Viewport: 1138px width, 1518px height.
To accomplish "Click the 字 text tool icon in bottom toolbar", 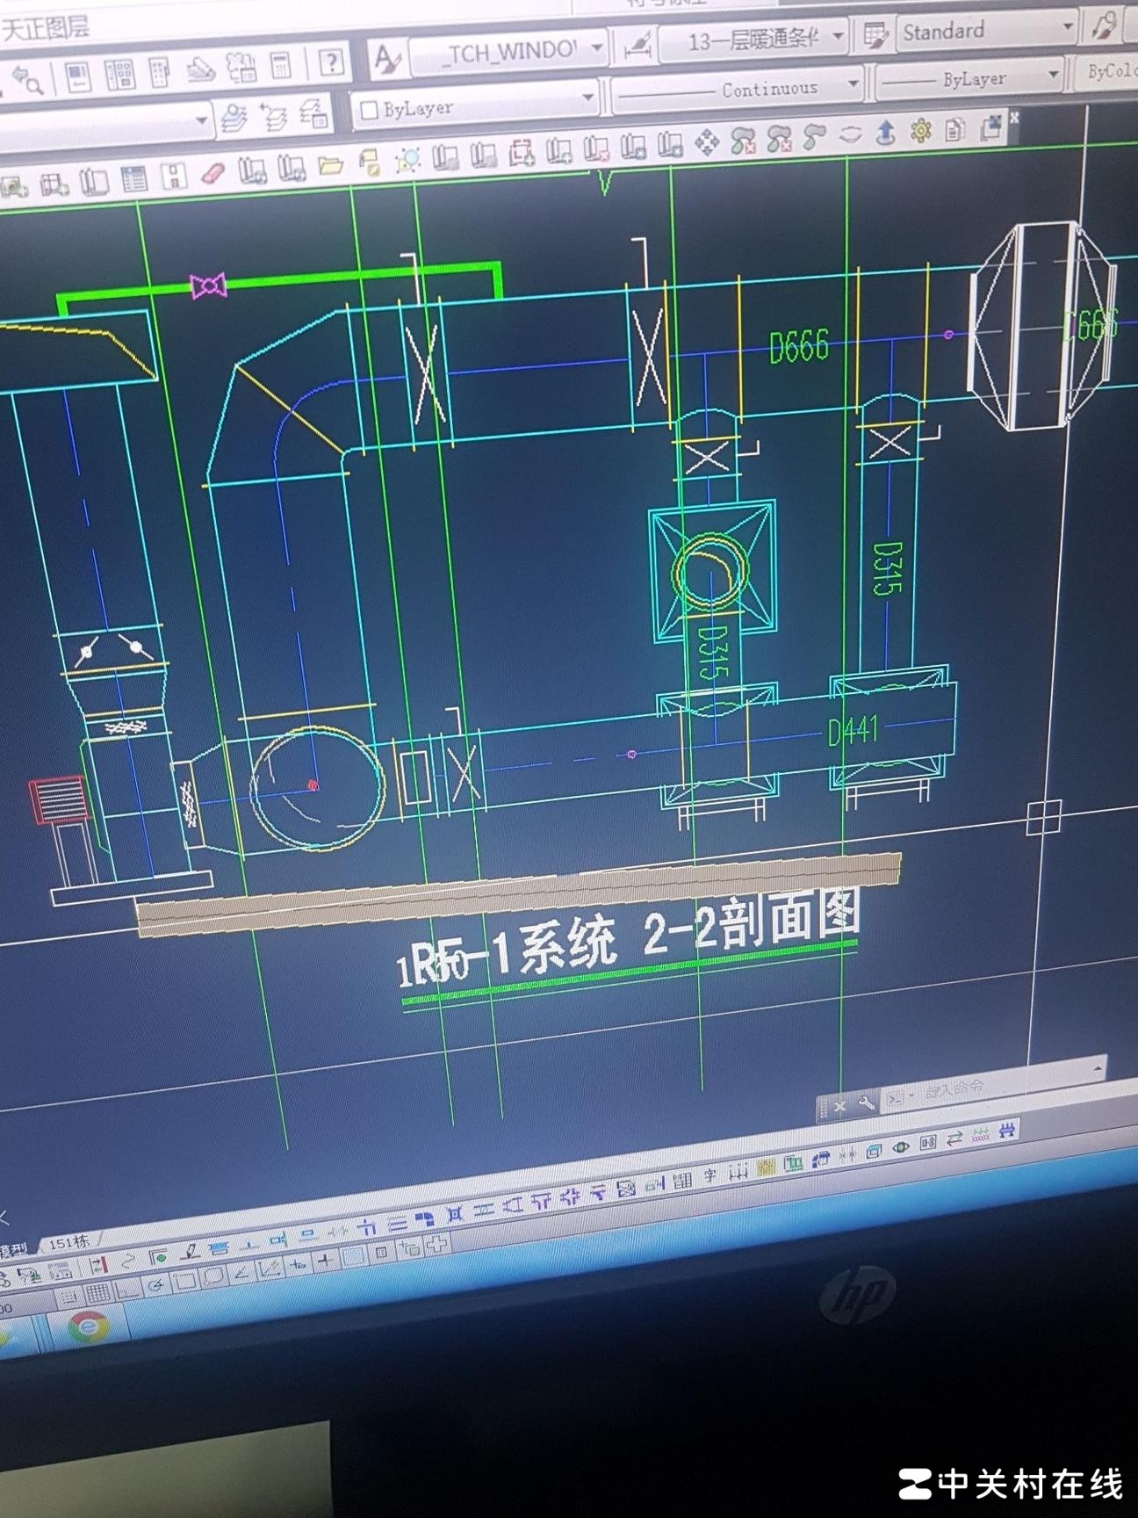I will coord(709,1176).
